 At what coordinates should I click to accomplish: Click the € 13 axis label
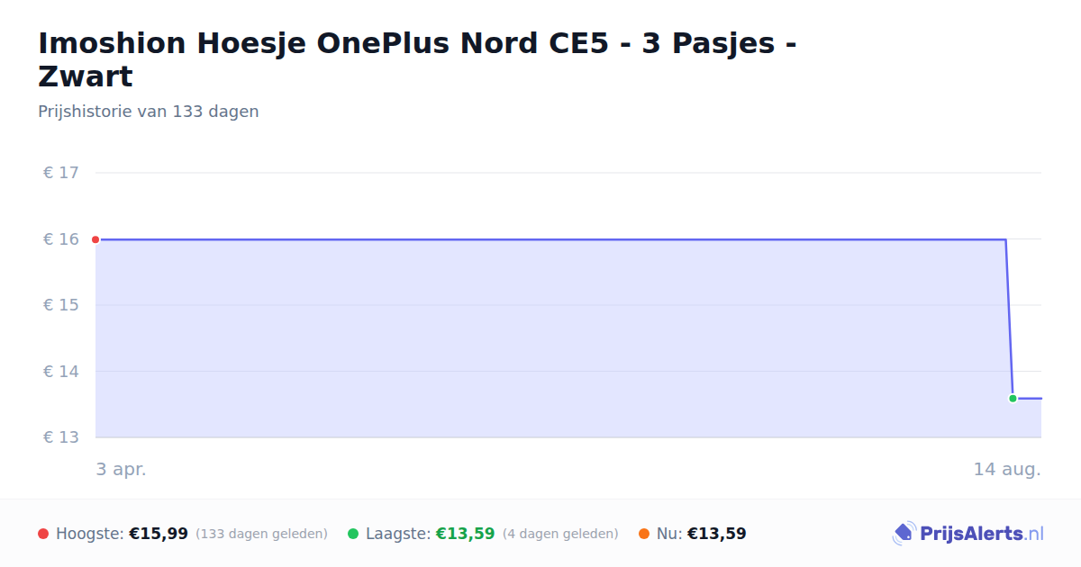[x=61, y=437]
